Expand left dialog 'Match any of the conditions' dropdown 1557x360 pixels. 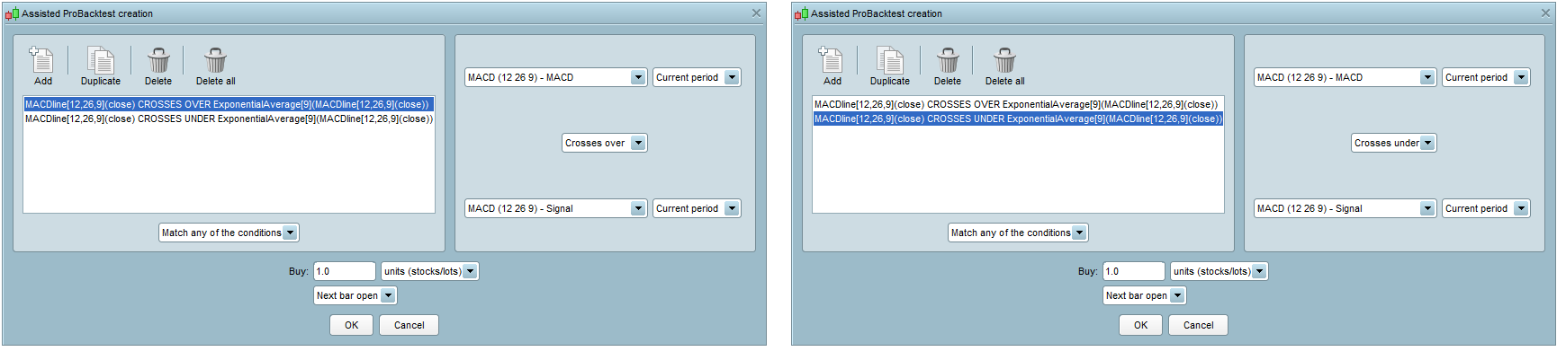point(290,233)
